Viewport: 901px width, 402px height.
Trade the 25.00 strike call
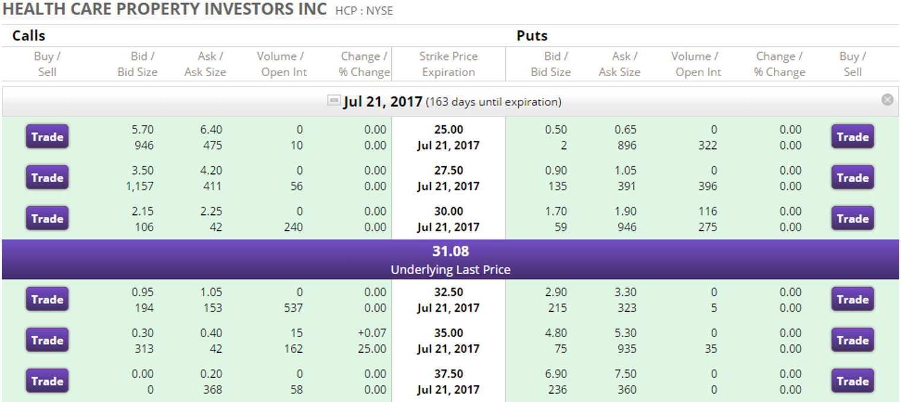tap(47, 137)
